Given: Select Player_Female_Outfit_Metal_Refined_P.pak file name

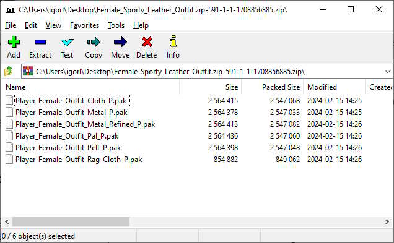Looking at the screenshot, I should 85,124.
